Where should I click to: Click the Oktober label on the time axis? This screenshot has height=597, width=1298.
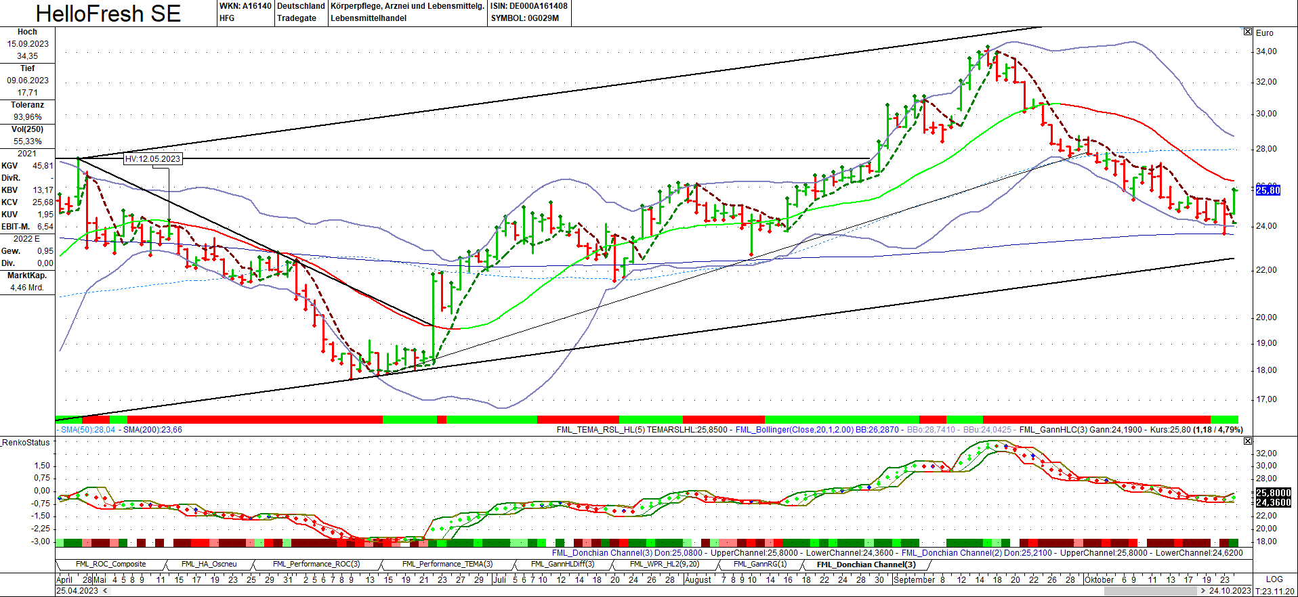1099,580
